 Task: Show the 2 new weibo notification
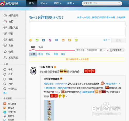[77, 59]
